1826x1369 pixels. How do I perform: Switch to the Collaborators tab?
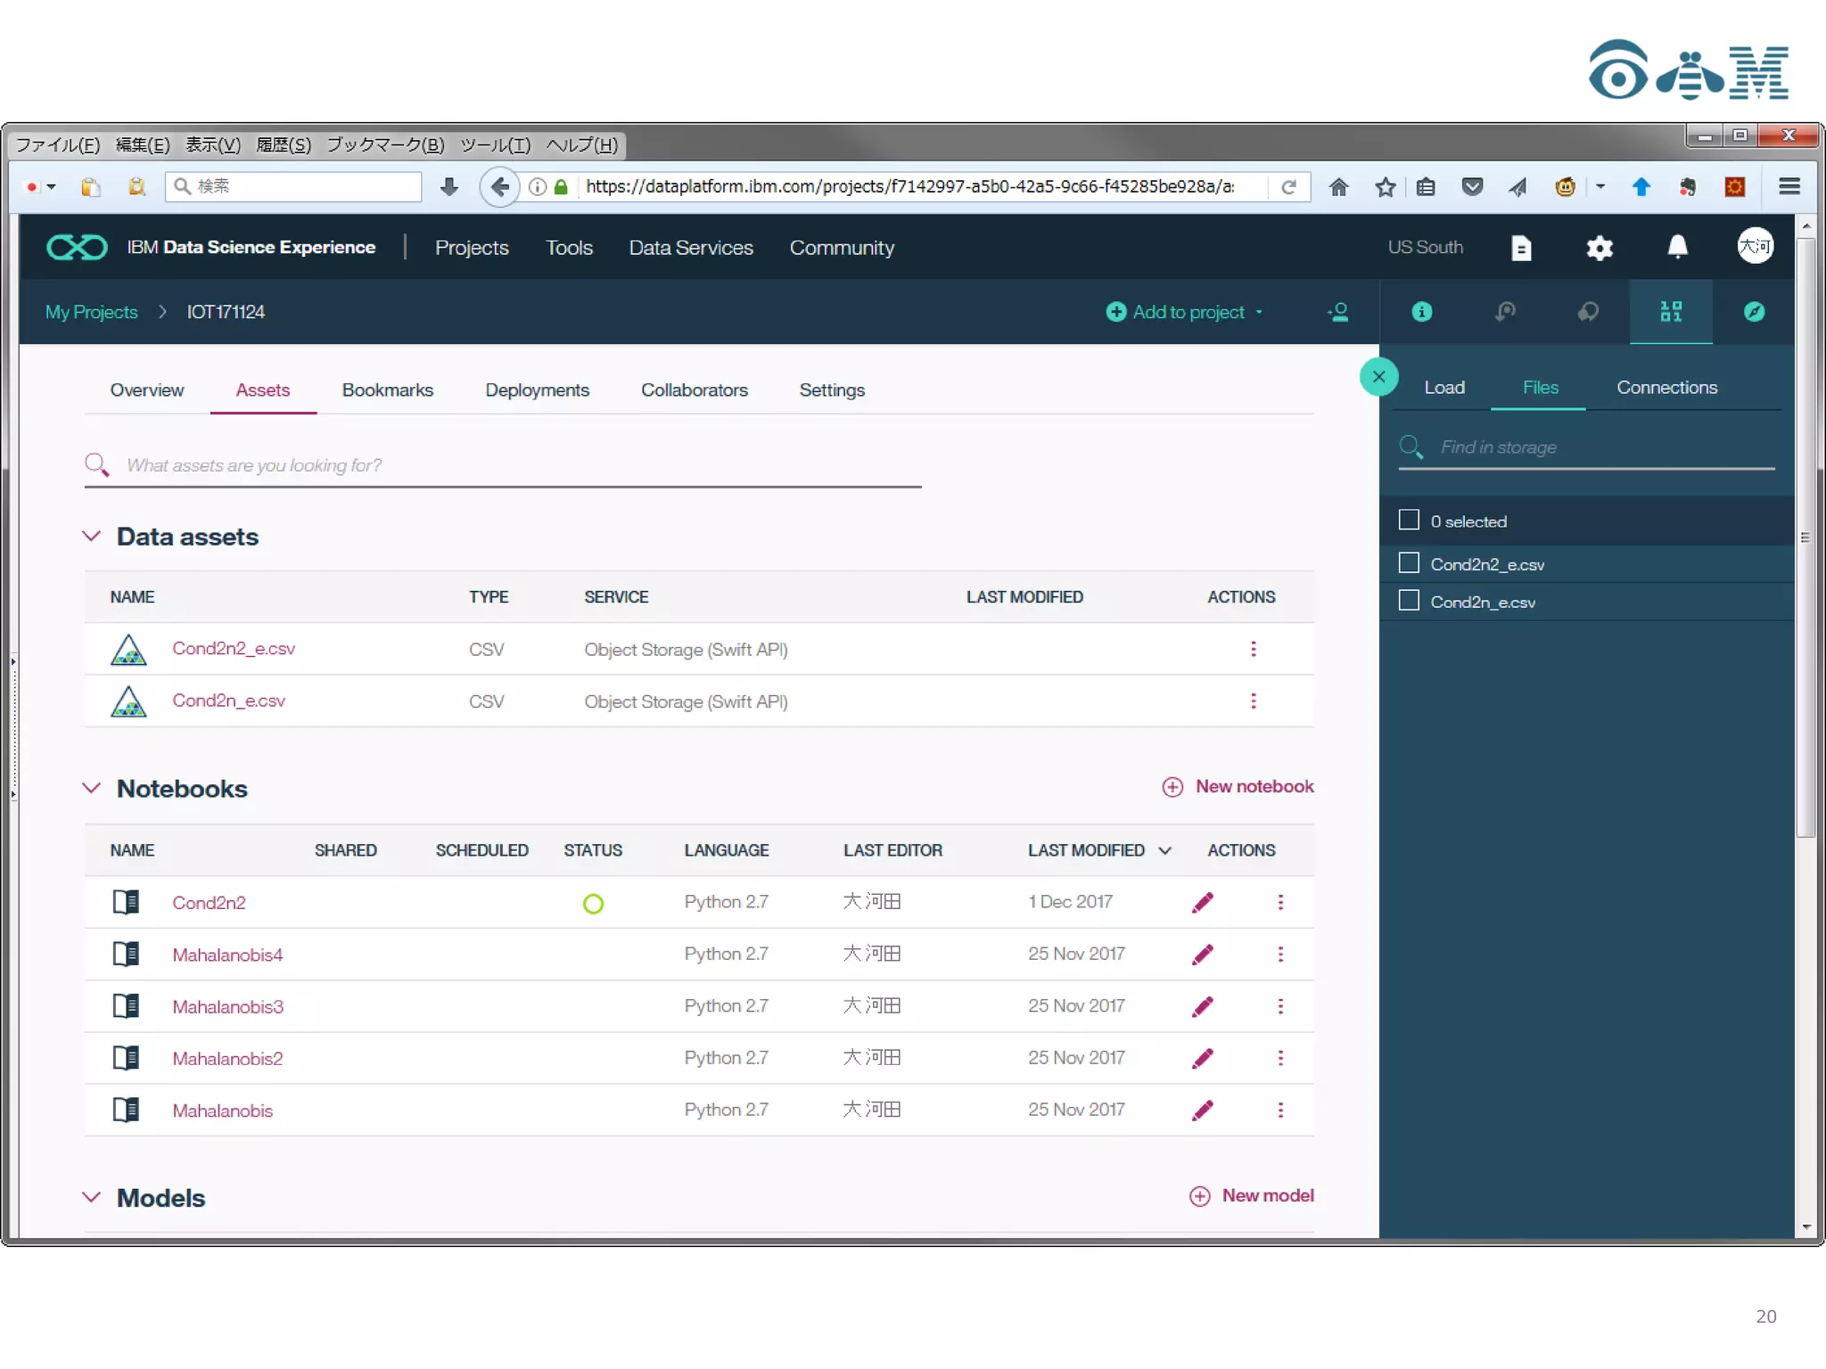pyautogui.click(x=694, y=390)
